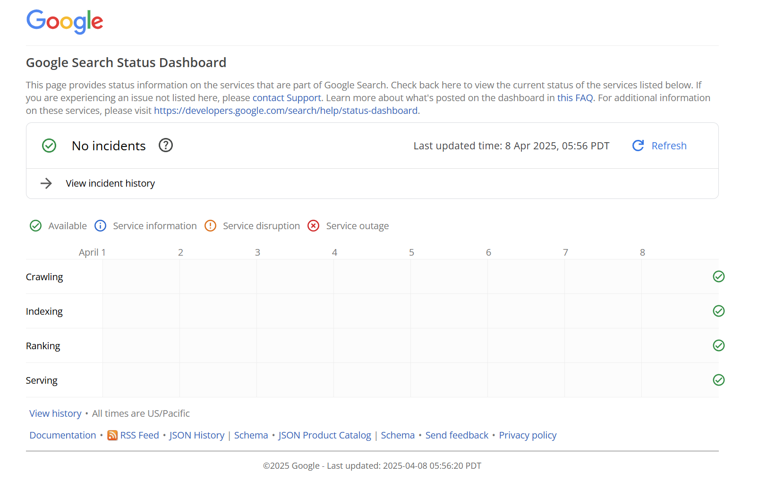Open the JSON Product Catalog link

[x=325, y=435]
